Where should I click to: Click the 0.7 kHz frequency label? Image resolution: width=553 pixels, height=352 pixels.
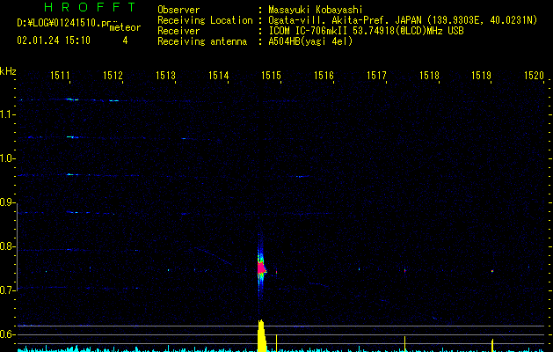click(x=6, y=290)
